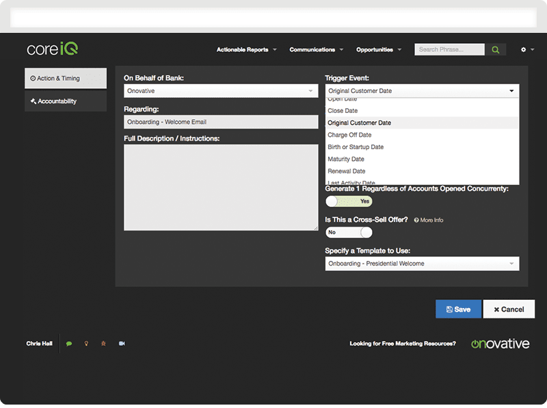Click the green search magnifier icon
The width and height of the screenshot is (547, 408).
tap(495, 49)
